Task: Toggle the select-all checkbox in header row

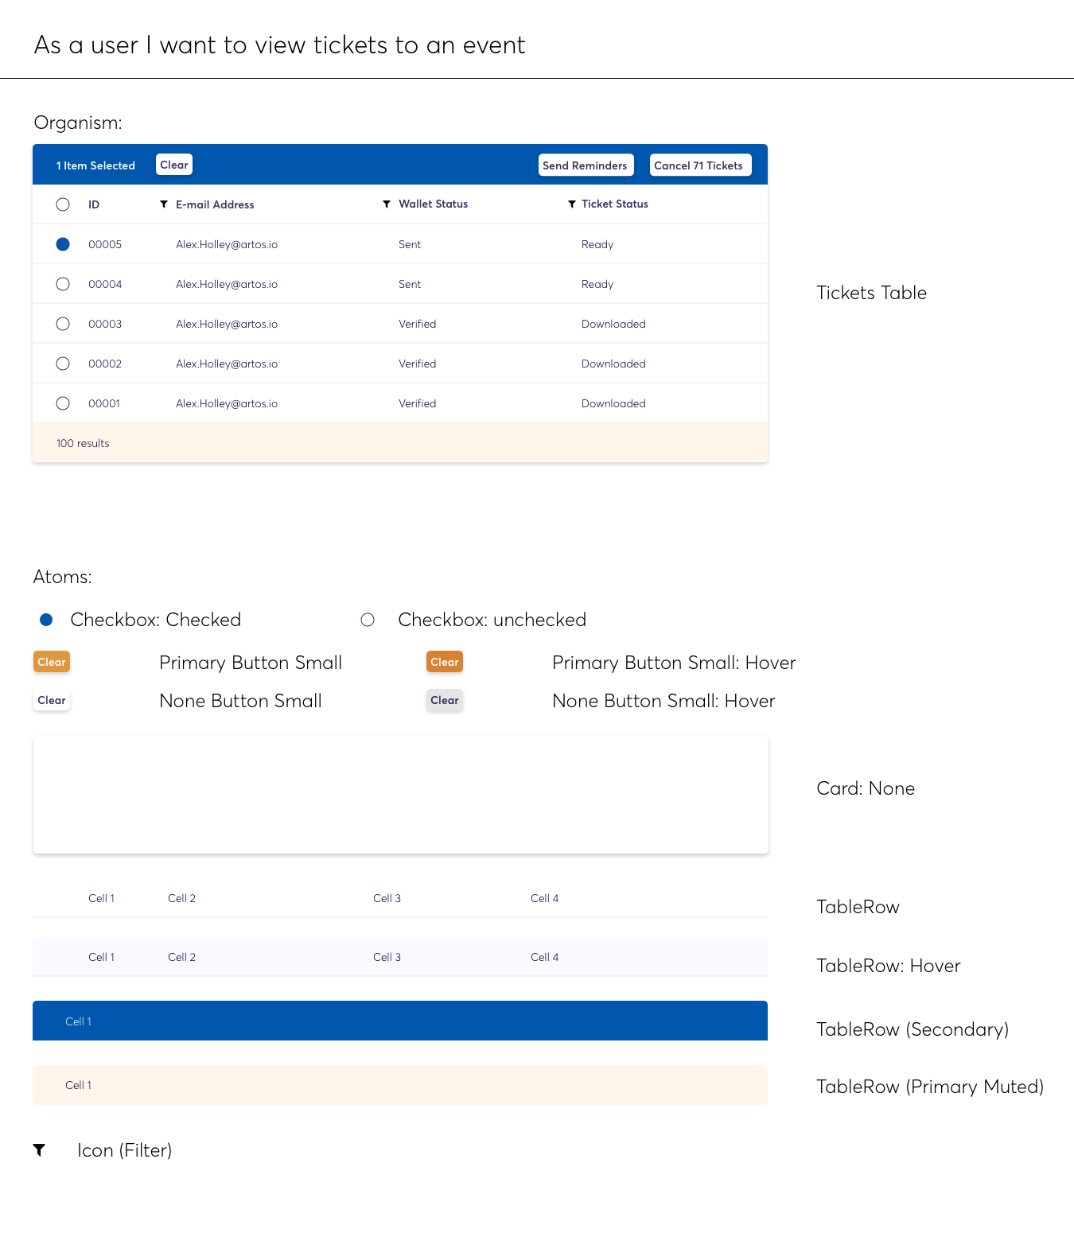Action: coord(63,204)
